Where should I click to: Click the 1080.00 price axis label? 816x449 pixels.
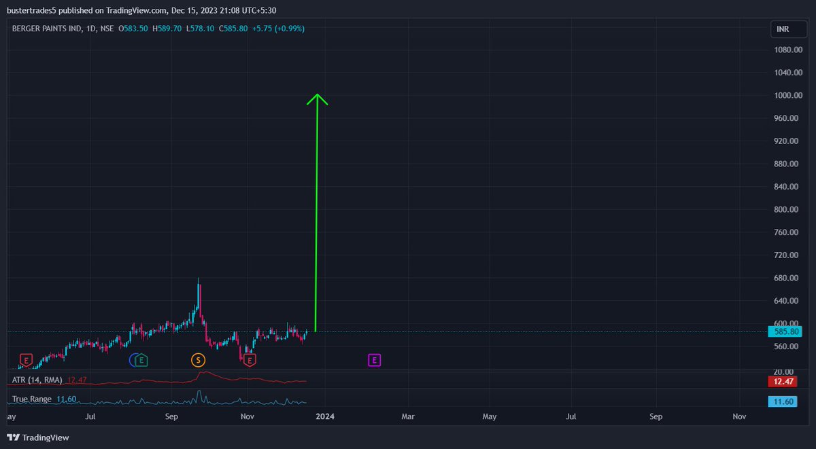pyautogui.click(x=787, y=50)
